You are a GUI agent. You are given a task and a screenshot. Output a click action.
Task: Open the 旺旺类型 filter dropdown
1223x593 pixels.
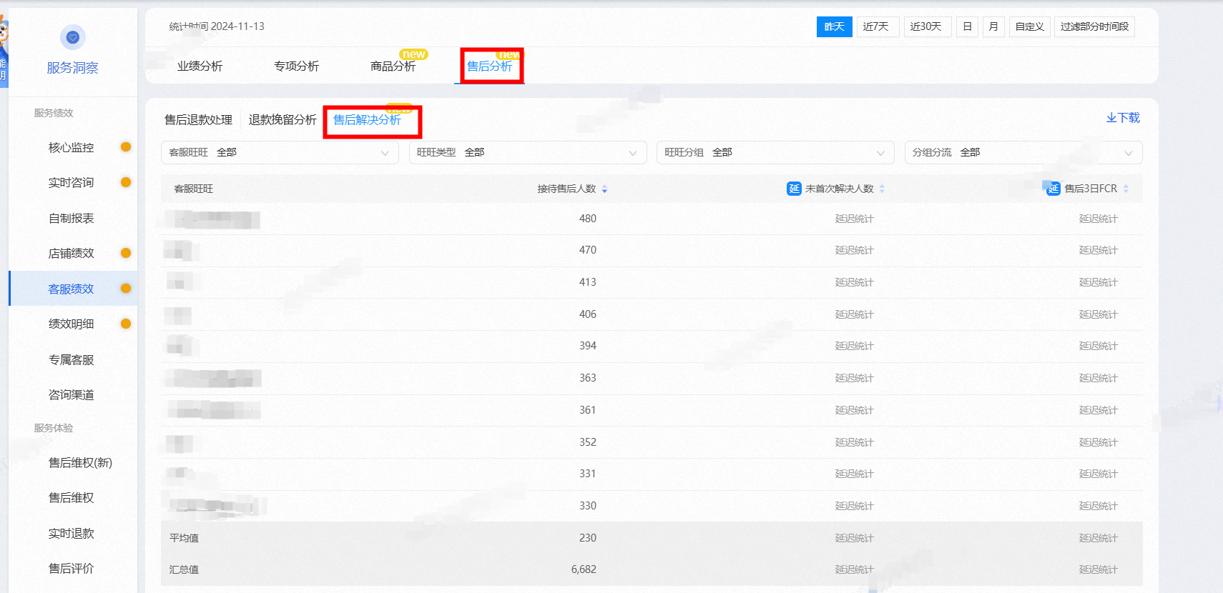click(528, 152)
